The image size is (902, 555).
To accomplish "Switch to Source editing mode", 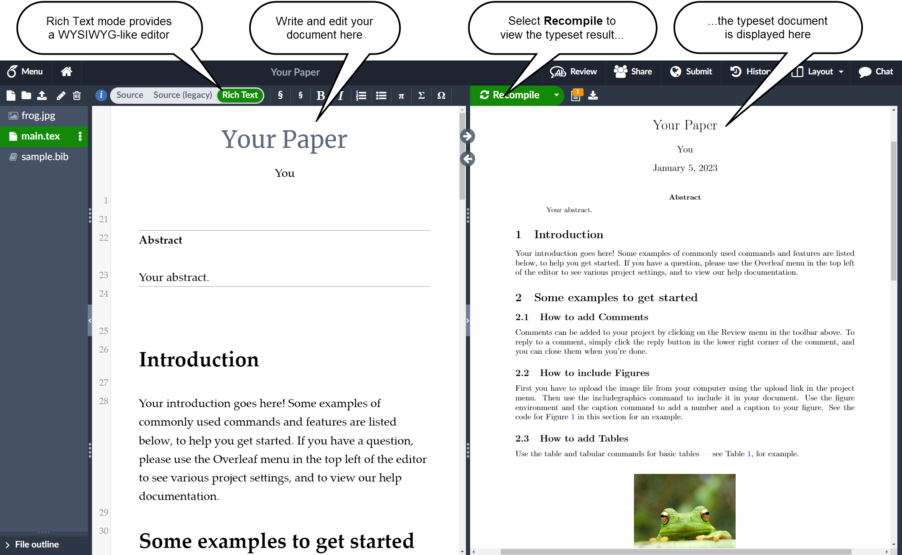I will click(129, 95).
